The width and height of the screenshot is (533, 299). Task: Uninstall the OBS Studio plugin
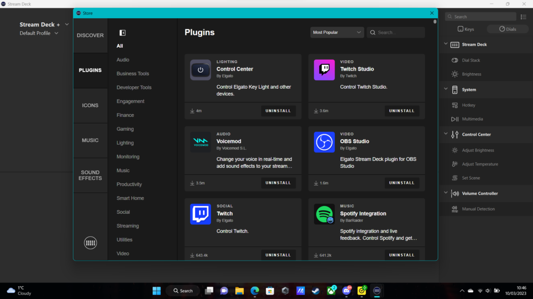tap(402, 183)
